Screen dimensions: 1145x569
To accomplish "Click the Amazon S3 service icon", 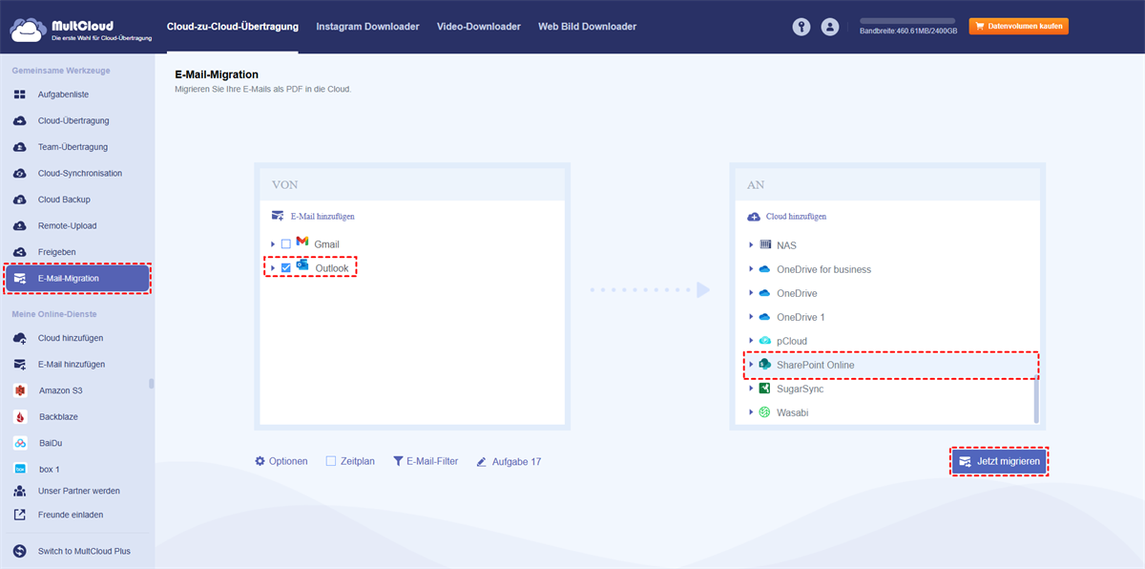I will tap(20, 390).
